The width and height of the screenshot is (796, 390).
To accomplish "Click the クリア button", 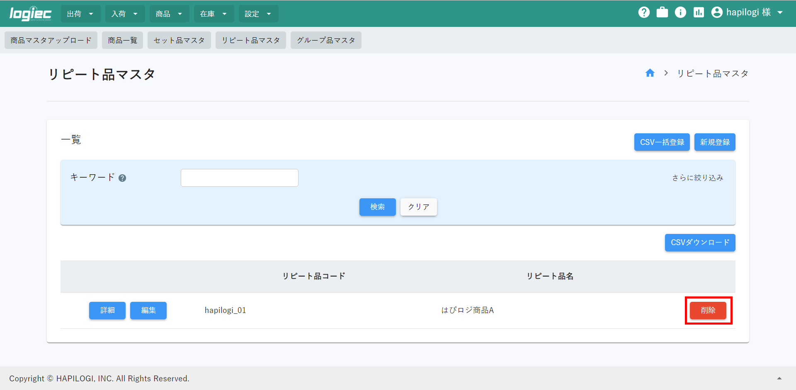I will click(x=418, y=207).
